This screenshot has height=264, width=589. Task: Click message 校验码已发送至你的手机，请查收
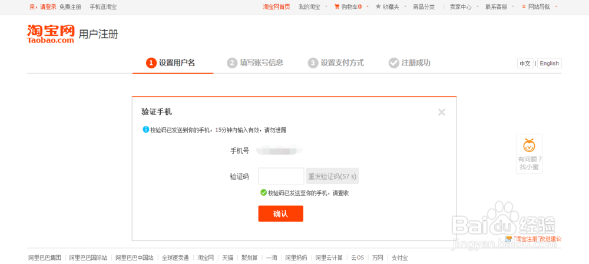309,193
